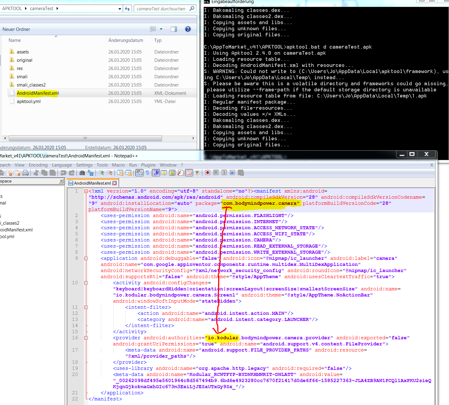
Task: Click the Explorer horizontal scrollbar thumb
Action: pos(85,138)
